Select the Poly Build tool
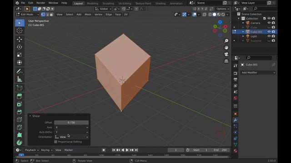 tap(20, 135)
